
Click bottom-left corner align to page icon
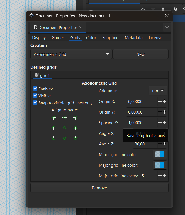(x=54, y=138)
